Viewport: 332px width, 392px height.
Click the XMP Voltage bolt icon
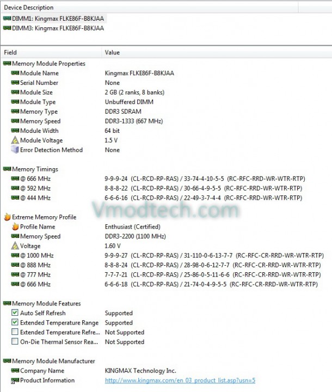click(x=15, y=246)
